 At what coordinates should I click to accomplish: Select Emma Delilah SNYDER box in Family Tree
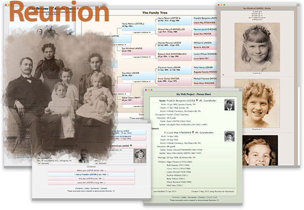tap(174, 81)
